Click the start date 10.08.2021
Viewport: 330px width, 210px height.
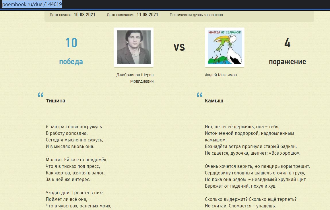click(84, 15)
